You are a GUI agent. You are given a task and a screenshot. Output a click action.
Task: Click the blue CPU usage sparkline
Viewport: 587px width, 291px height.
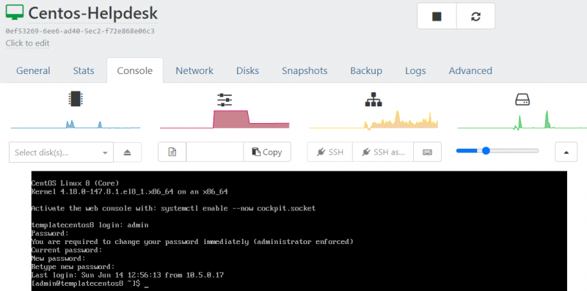(76, 124)
